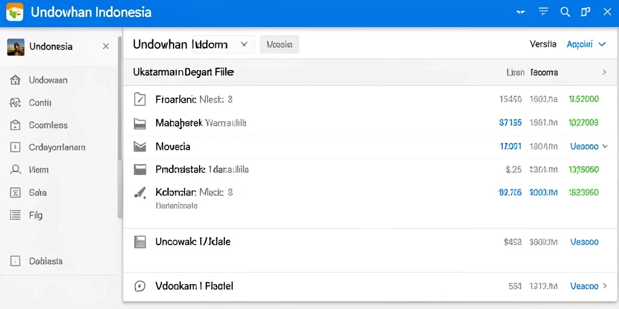This screenshot has width=619, height=309.
Task: Click the Moesia button
Action: pyautogui.click(x=279, y=45)
